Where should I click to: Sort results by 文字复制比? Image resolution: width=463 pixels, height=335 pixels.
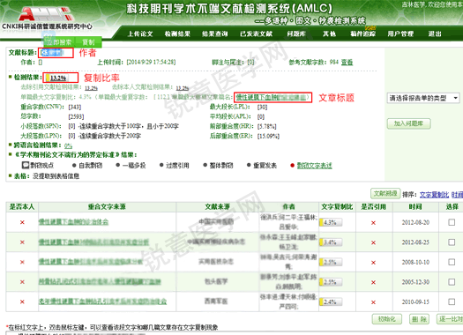point(434,195)
